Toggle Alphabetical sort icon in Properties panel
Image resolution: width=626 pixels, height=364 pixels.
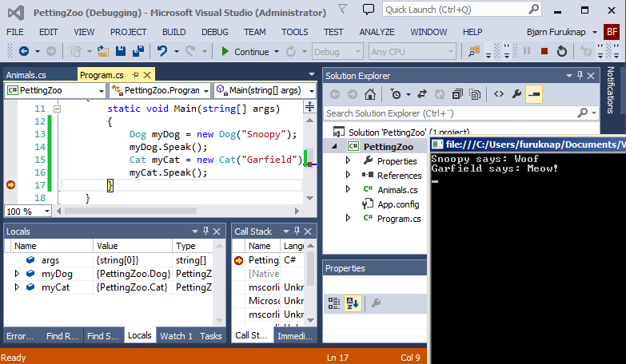(353, 303)
